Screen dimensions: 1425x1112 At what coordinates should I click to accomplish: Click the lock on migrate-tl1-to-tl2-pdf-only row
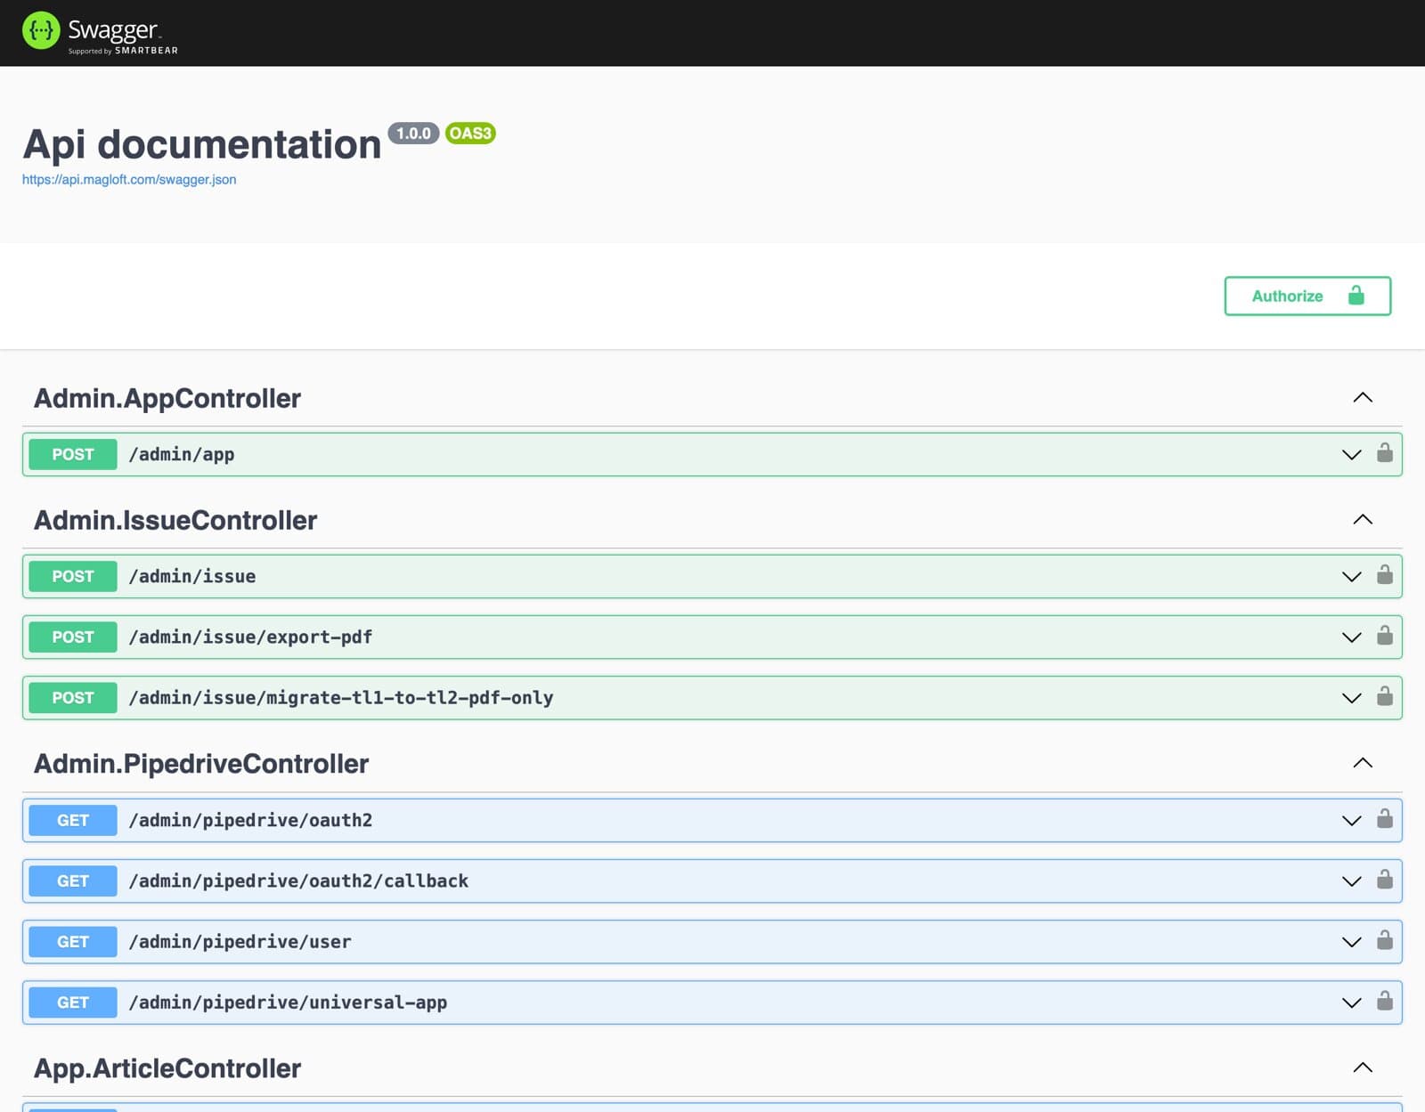click(x=1385, y=695)
